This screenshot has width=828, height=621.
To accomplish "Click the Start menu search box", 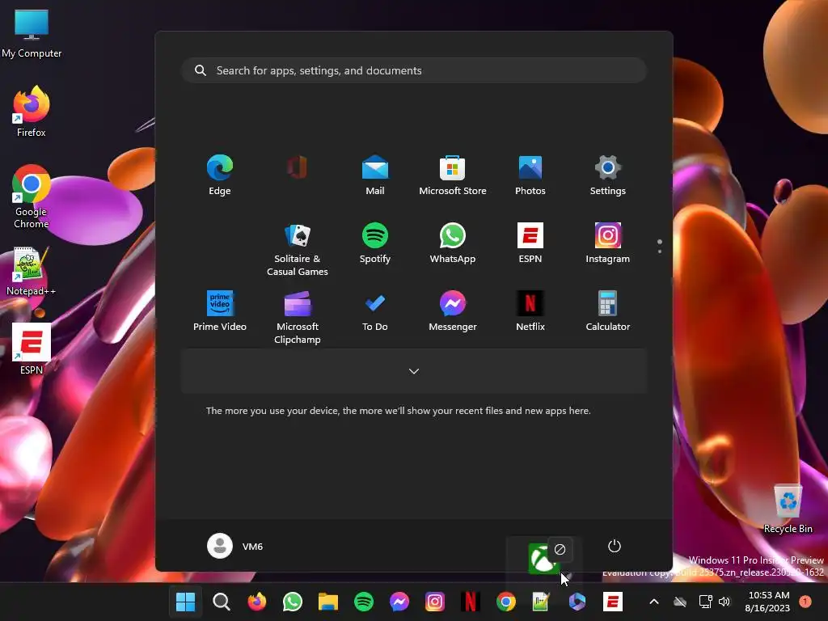I will click(x=414, y=70).
